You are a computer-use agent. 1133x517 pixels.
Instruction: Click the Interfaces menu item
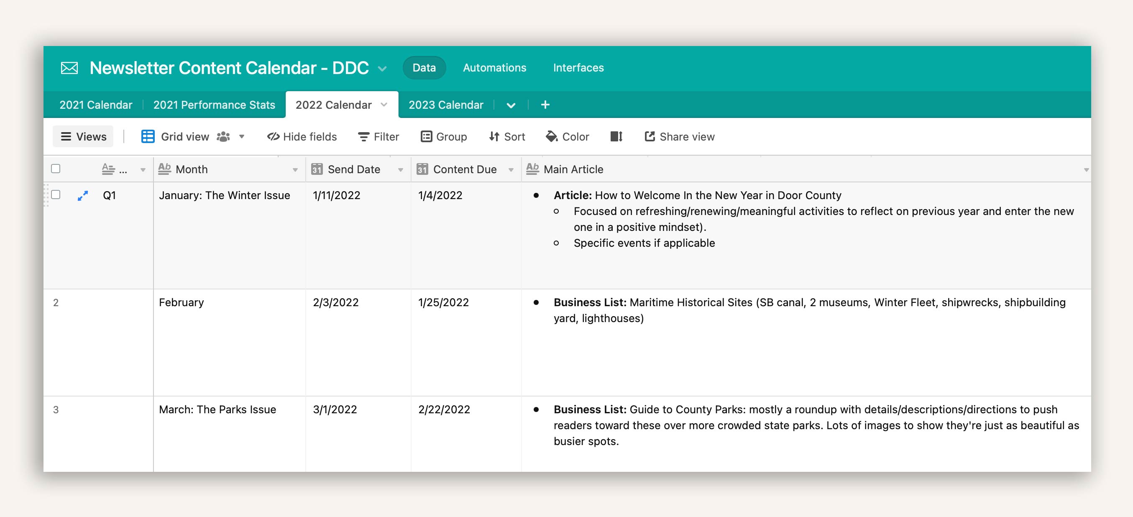(x=578, y=67)
